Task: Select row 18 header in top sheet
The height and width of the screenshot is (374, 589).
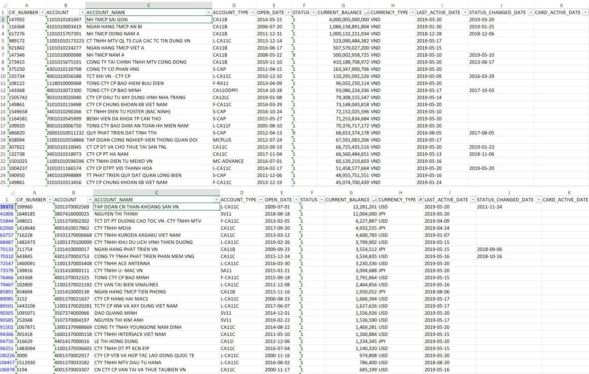Action: 3,132
